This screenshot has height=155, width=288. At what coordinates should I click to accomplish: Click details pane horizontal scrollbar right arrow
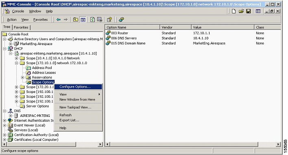pyautogui.click(x=279, y=144)
